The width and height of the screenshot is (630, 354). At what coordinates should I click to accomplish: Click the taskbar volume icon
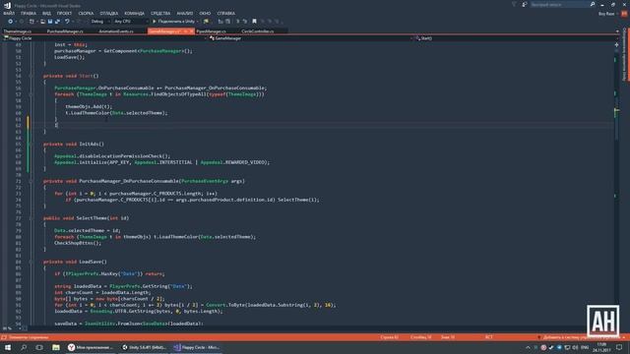pos(575,347)
